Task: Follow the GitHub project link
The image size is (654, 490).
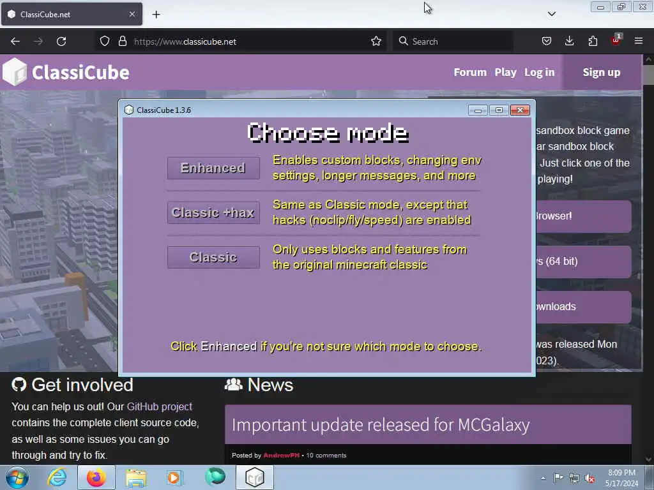Action: (x=159, y=406)
